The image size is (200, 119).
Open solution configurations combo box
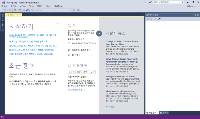click(x=48, y=10)
